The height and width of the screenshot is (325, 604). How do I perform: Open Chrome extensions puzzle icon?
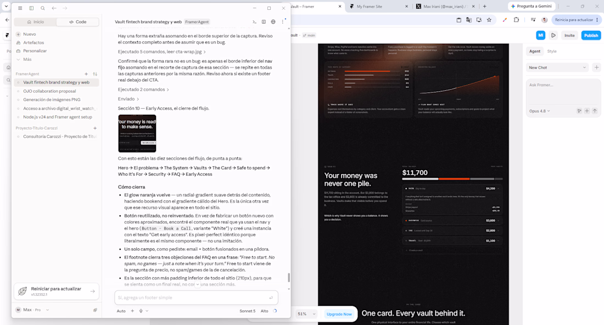point(517,20)
